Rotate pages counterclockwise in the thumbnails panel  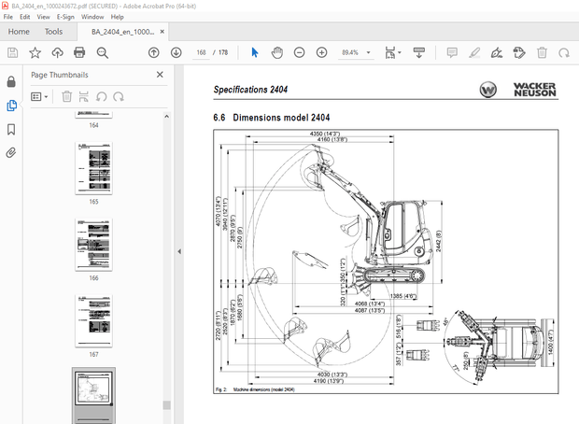101,97
